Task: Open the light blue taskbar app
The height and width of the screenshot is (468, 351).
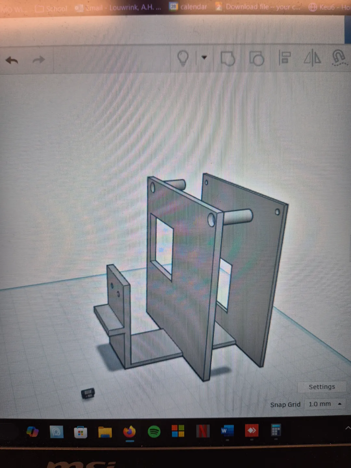Action: point(57,432)
